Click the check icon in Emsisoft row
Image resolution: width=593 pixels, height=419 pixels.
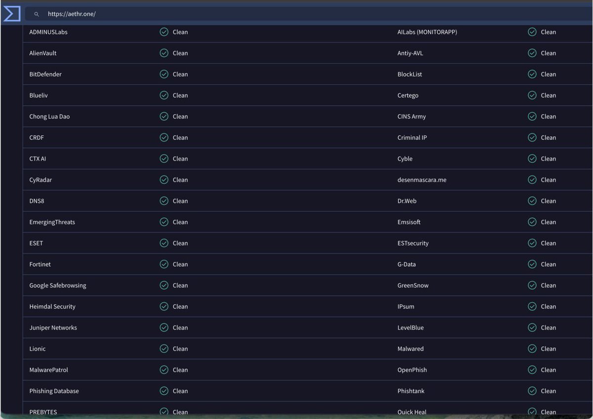[532, 222]
